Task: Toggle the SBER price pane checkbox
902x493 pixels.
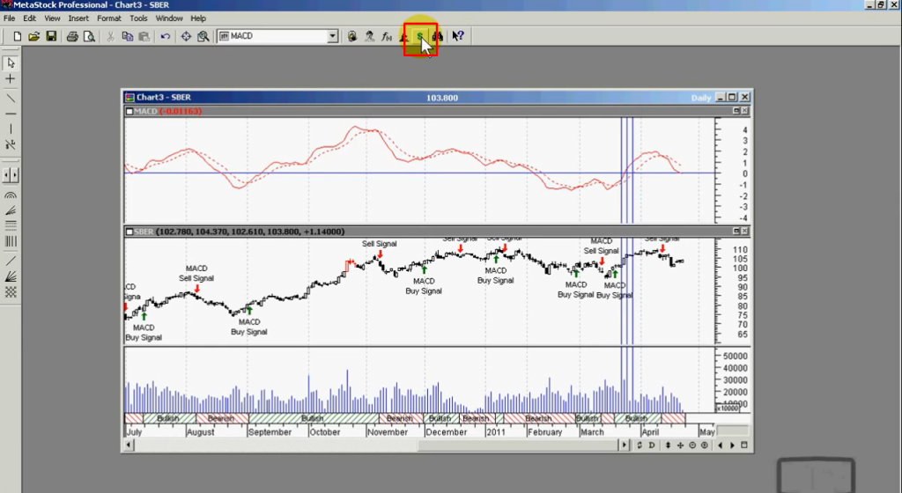Action: tap(129, 232)
